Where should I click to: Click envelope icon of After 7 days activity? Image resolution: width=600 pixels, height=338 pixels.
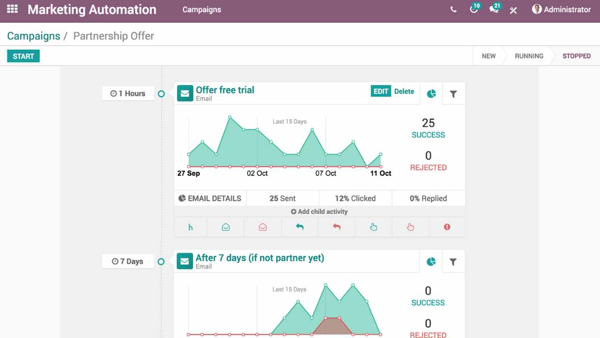[185, 261]
